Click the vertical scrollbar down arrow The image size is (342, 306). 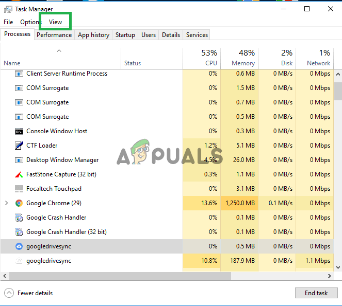[x=338, y=267]
